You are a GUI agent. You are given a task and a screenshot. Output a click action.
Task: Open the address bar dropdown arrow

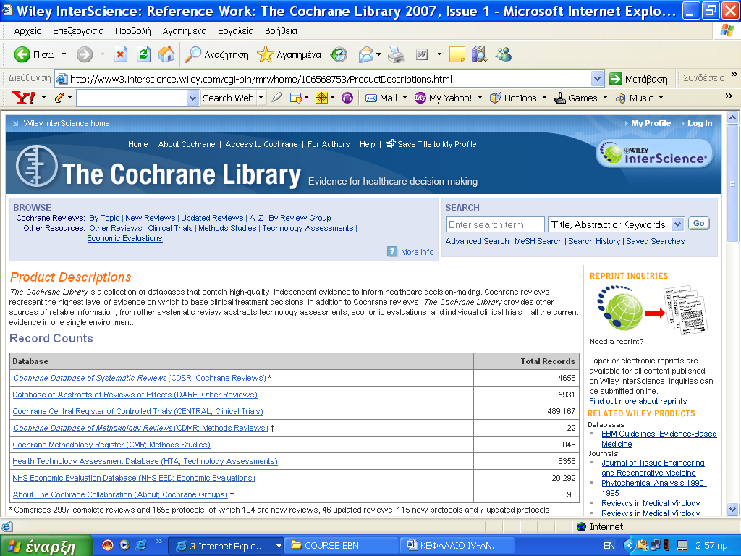pyautogui.click(x=597, y=78)
